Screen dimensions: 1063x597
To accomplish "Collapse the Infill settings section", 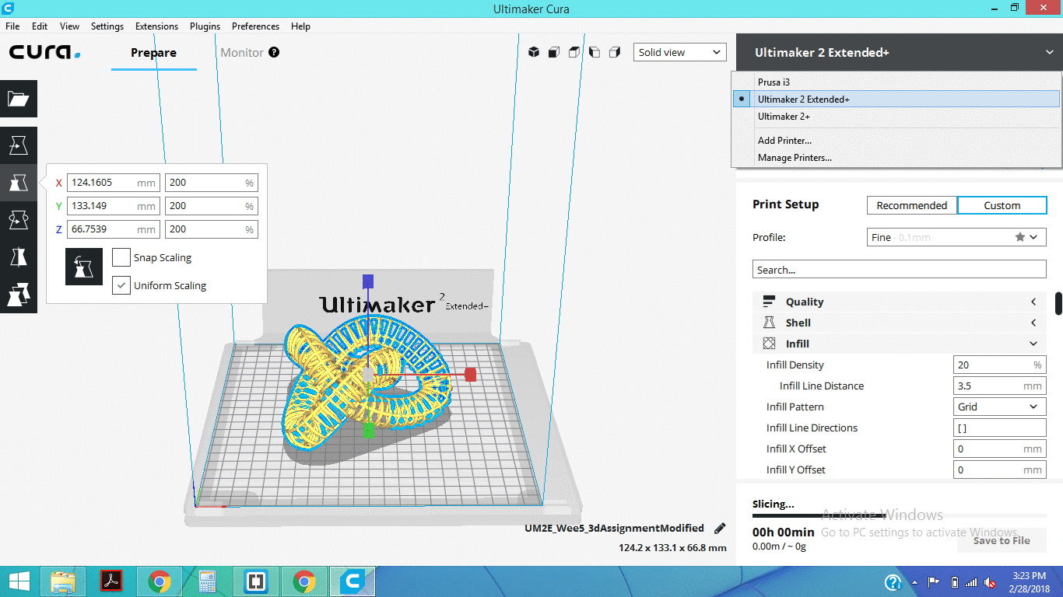I will pos(900,344).
